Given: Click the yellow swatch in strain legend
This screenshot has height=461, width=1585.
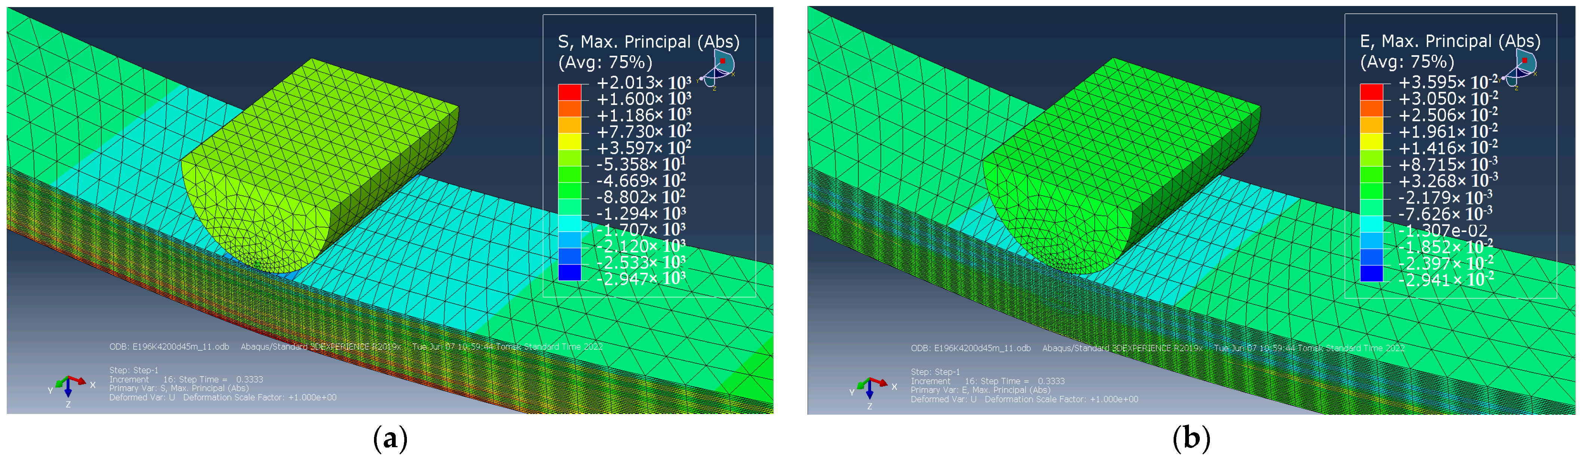Looking at the screenshot, I should tap(1371, 141).
